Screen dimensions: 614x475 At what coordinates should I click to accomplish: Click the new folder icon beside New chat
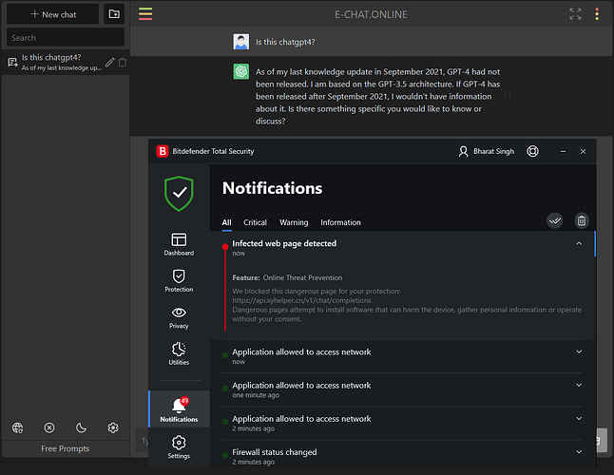click(x=114, y=14)
